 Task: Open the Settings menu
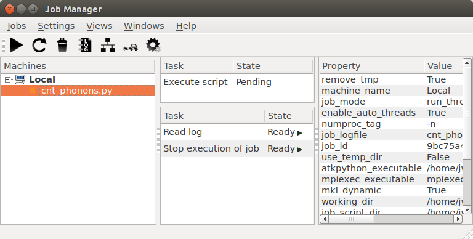(x=56, y=26)
